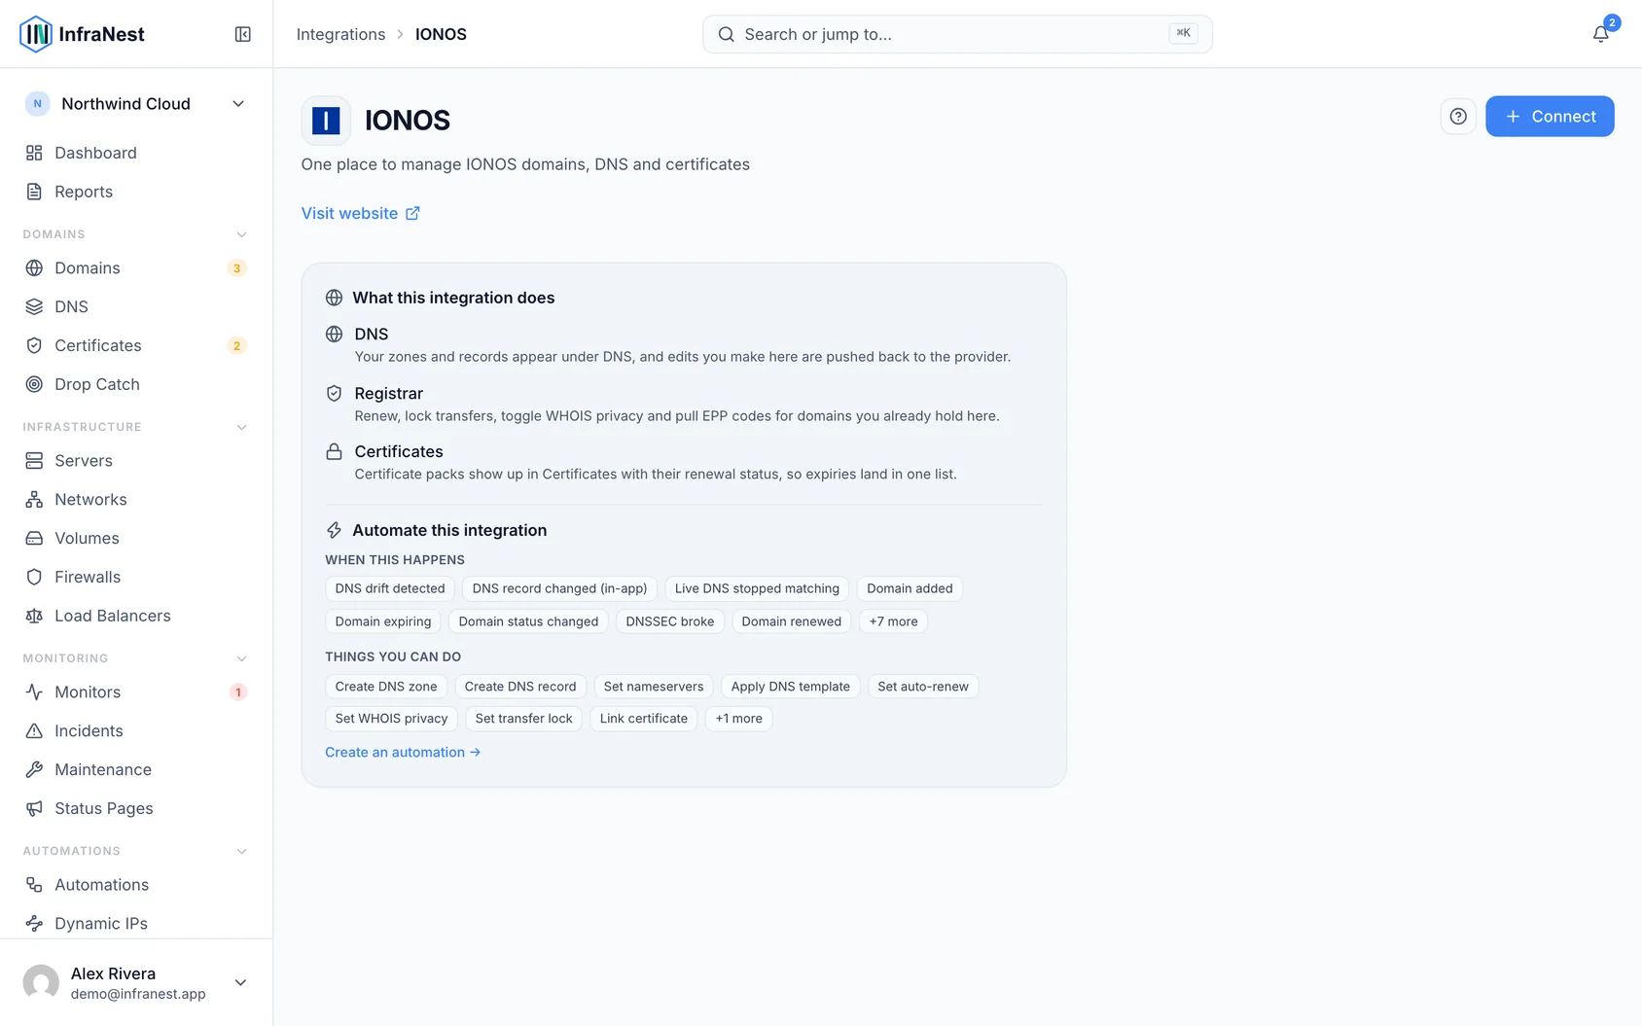The height and width of the screenshot is (1026, 1642).
Task: Open Load Balancers page
Action: coord(136,616)
